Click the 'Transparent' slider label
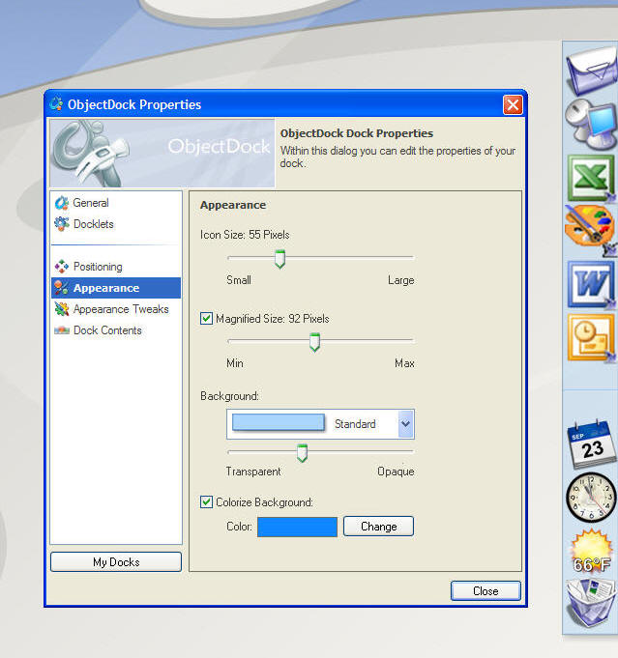This screenshot has height=658, width=618. point(253,472)
